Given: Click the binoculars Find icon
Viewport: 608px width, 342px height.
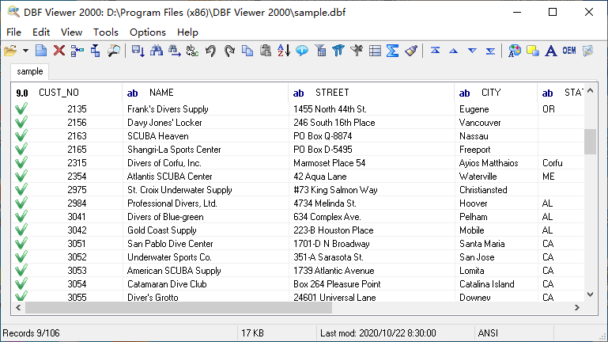Looking at the screenshot, I should [157, 51].
